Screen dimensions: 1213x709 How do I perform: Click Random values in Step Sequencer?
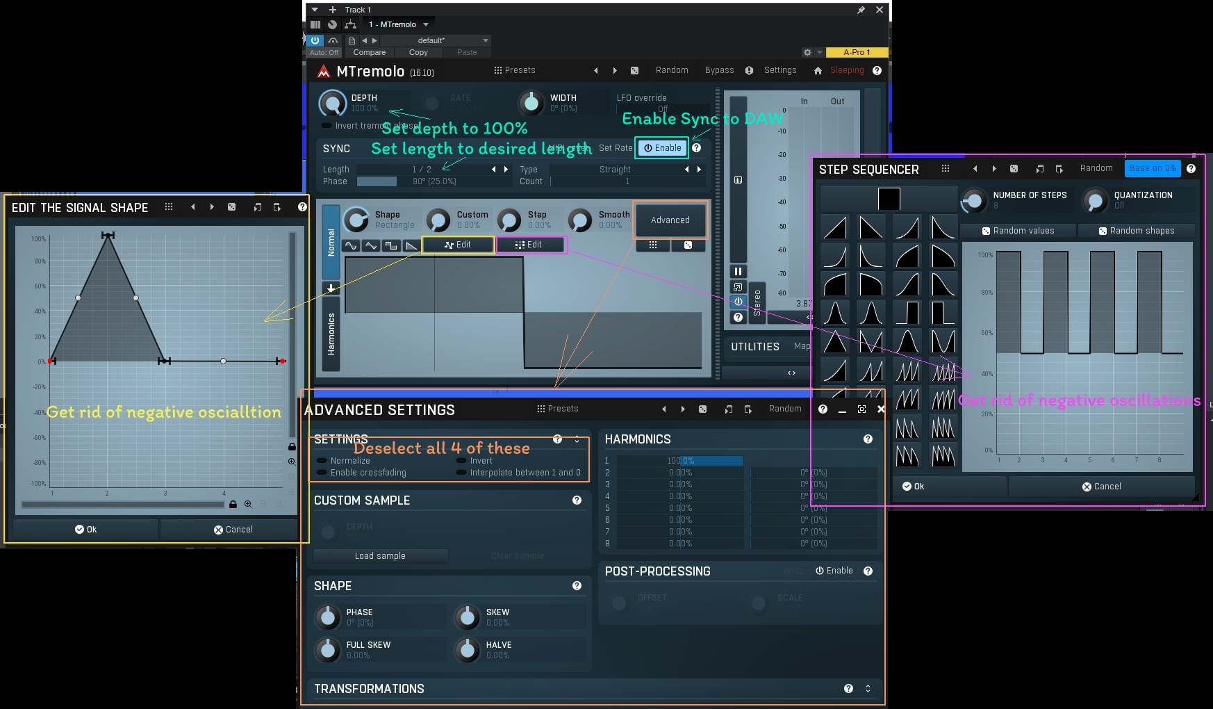click(x=1018, y=231)
